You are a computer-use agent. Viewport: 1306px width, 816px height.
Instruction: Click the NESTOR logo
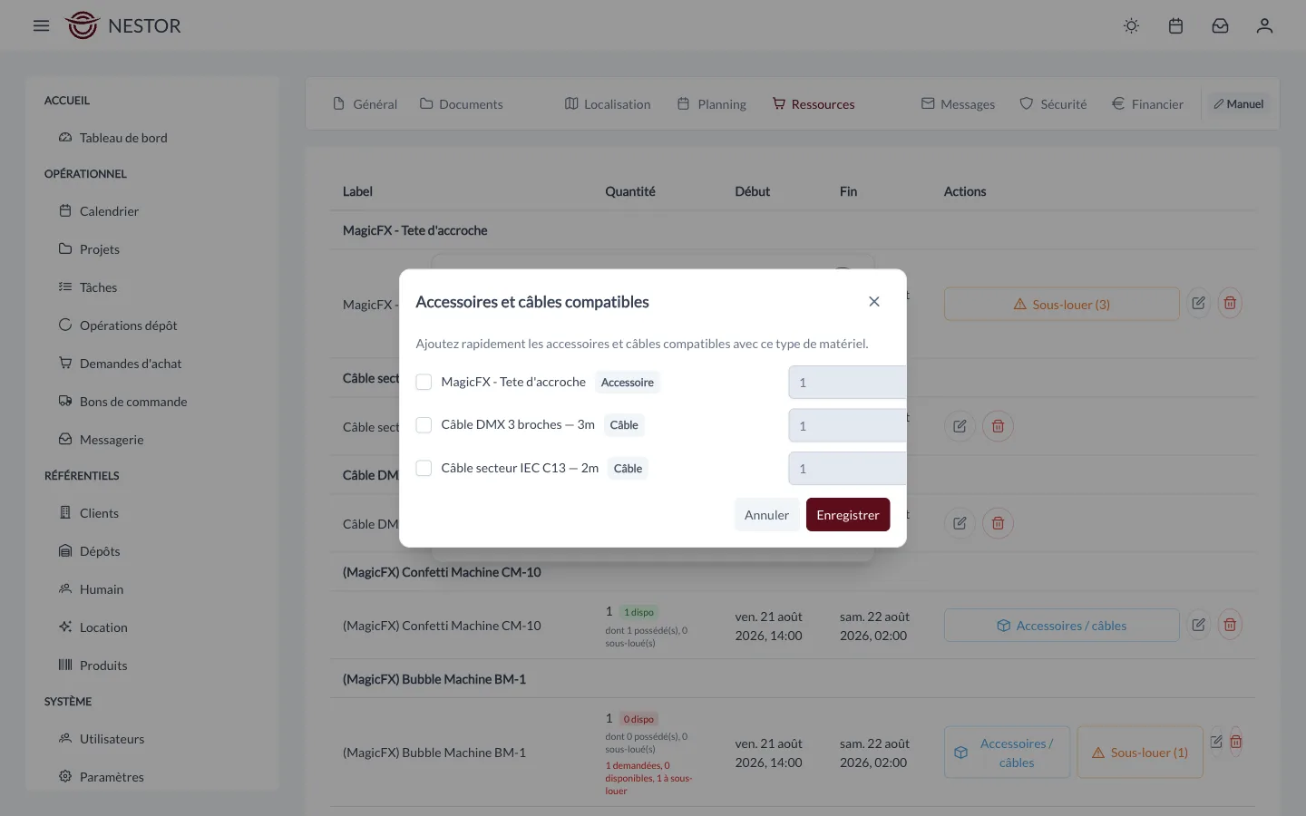(x=122, y=25)
